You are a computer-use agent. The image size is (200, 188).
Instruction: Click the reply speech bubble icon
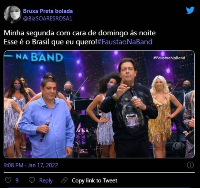[x=32, y=180]
